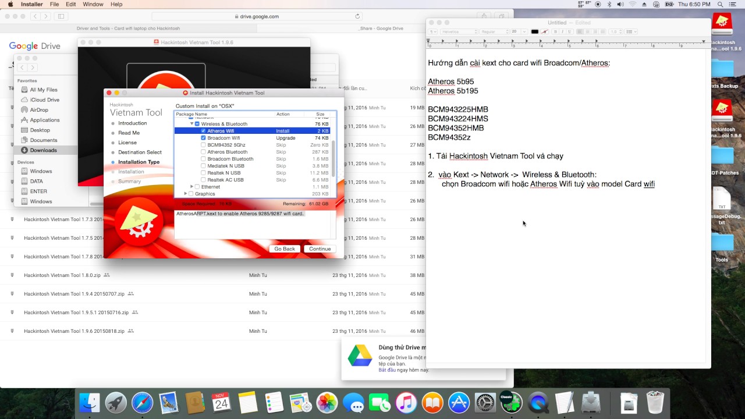Screen dimensions: 745x419
Task: Open the Apple menu
Action: pyautogui.click(x=10, y=4)
